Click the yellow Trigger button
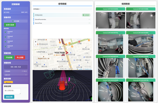The height and width of the screenshot is (103, 158). point(9,82)
